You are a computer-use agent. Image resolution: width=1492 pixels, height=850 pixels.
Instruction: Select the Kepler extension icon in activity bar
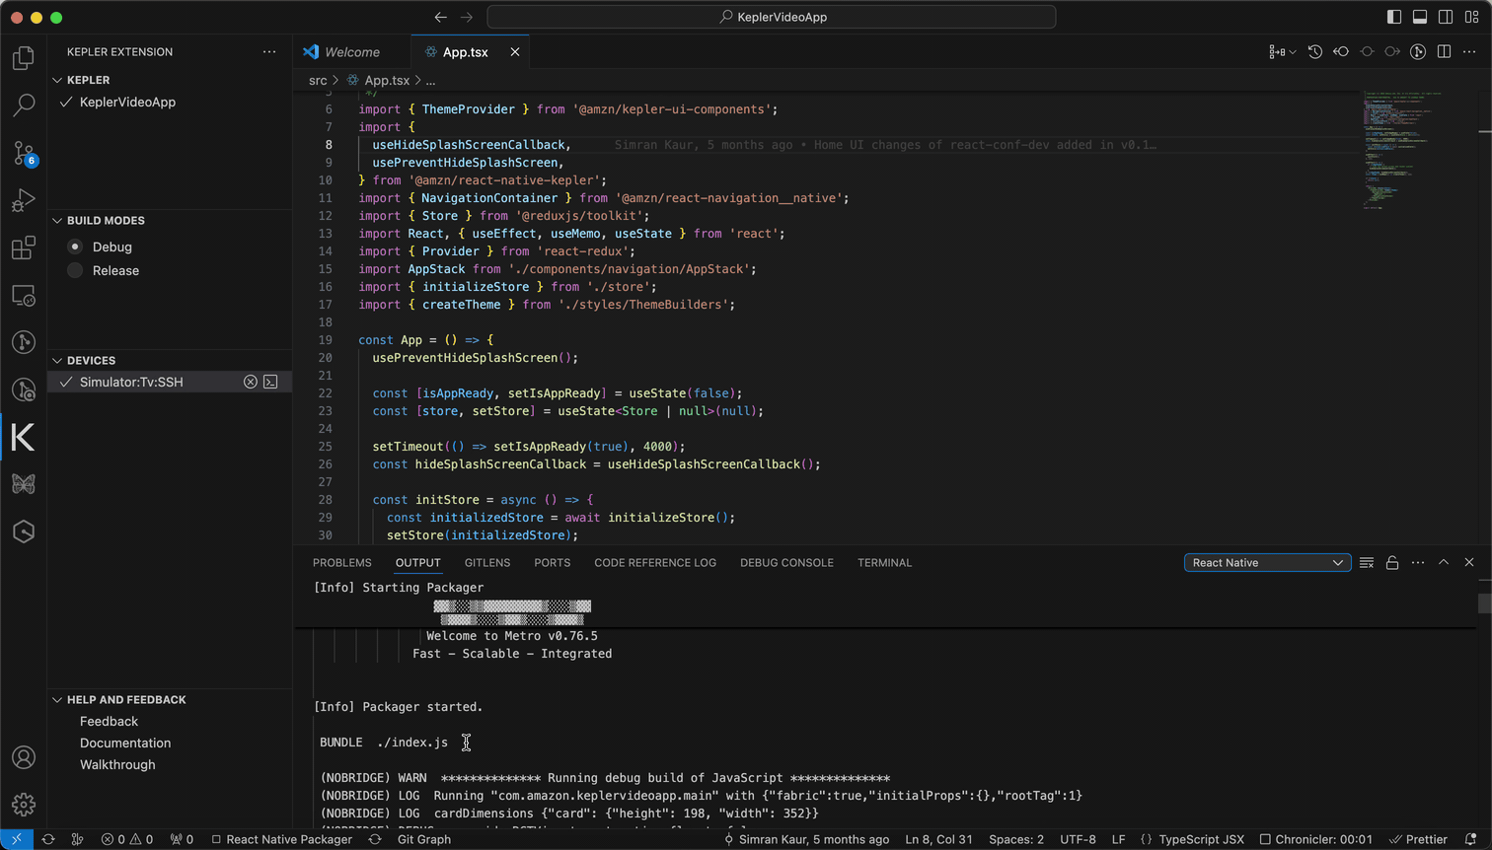(23, 438)
